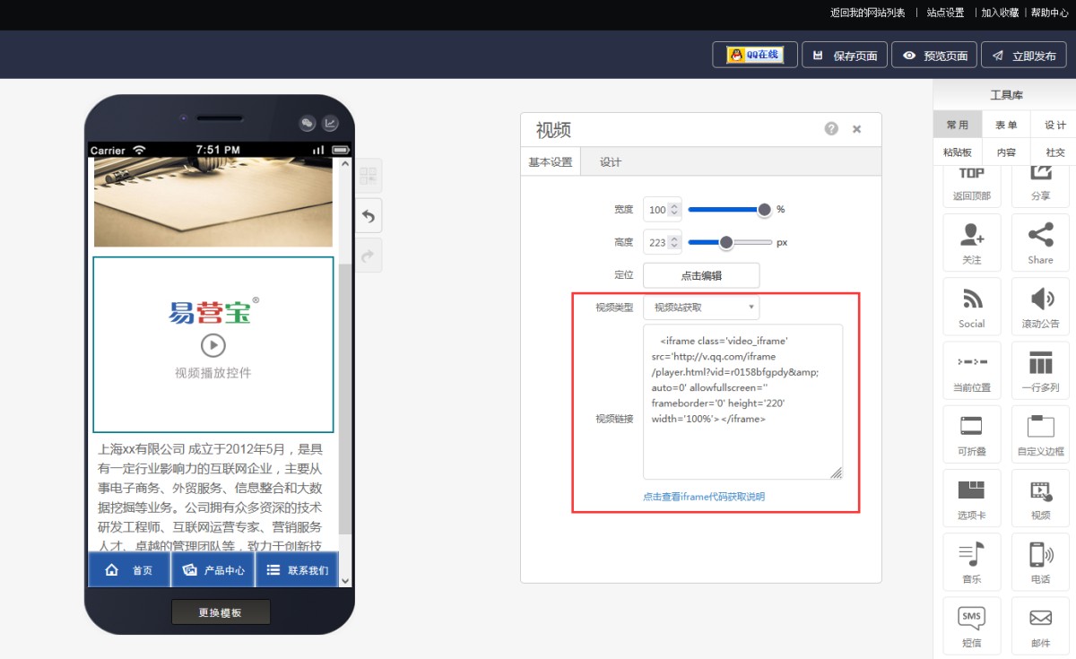Click the QQ在线 button
Image resolution: width=1076 pixels, height=659 pixels.
point(755,55)
